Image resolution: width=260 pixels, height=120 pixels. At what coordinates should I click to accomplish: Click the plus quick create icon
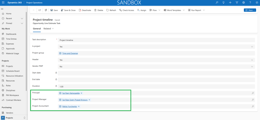tap(230, 3)
